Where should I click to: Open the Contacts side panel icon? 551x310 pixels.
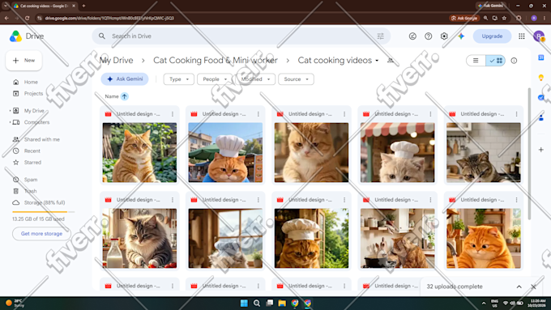[541, 117]
